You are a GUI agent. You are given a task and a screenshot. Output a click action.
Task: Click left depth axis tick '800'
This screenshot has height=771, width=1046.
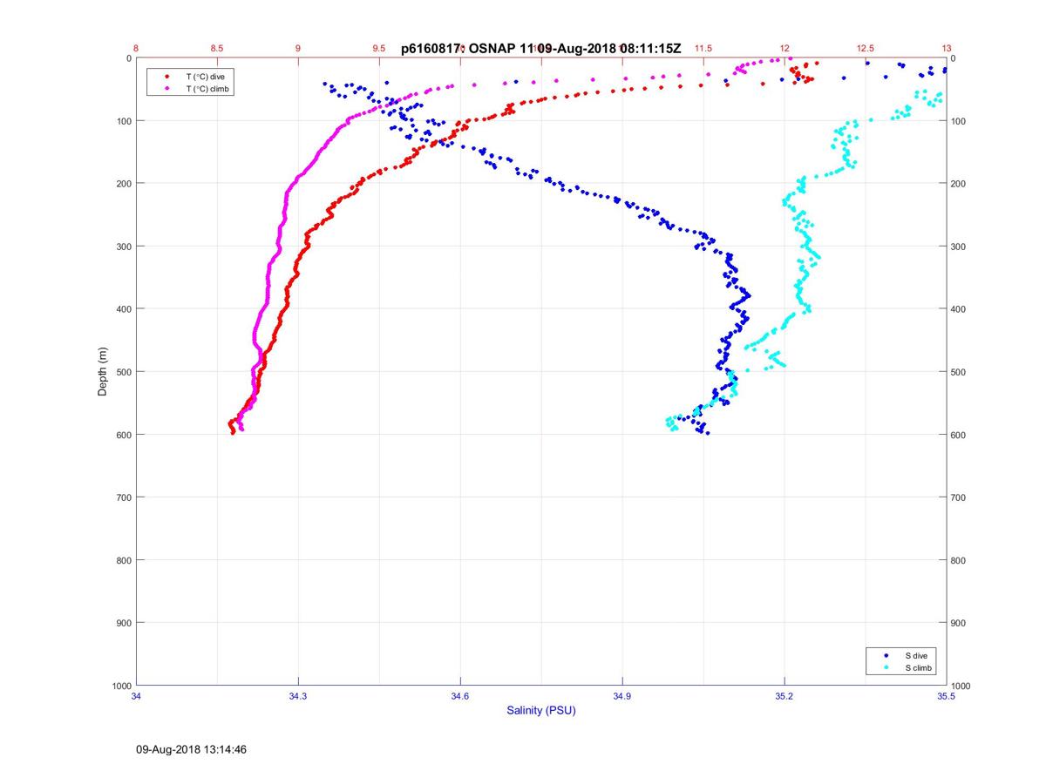point(124,560)
